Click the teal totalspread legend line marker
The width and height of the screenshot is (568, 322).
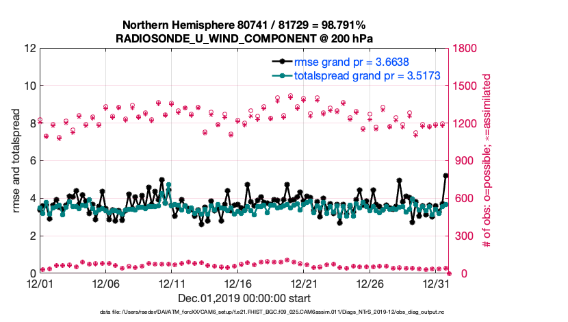(273, 75)
